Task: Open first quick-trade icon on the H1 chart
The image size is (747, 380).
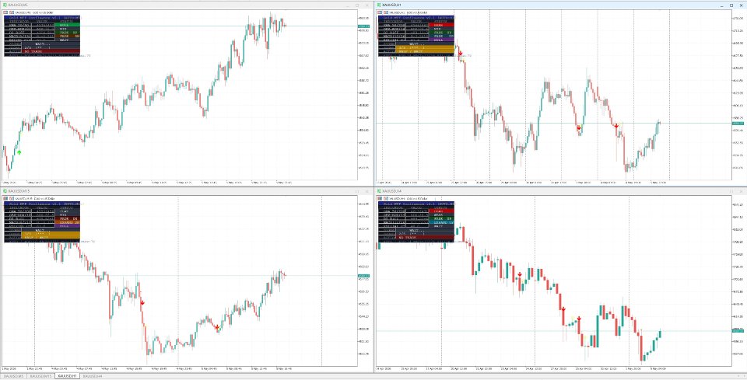Action: (x=381, y=12)
